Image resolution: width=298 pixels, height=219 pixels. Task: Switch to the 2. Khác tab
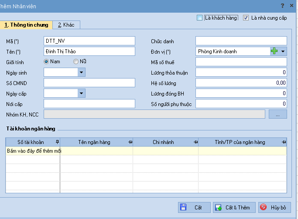(x=66, y=25)
